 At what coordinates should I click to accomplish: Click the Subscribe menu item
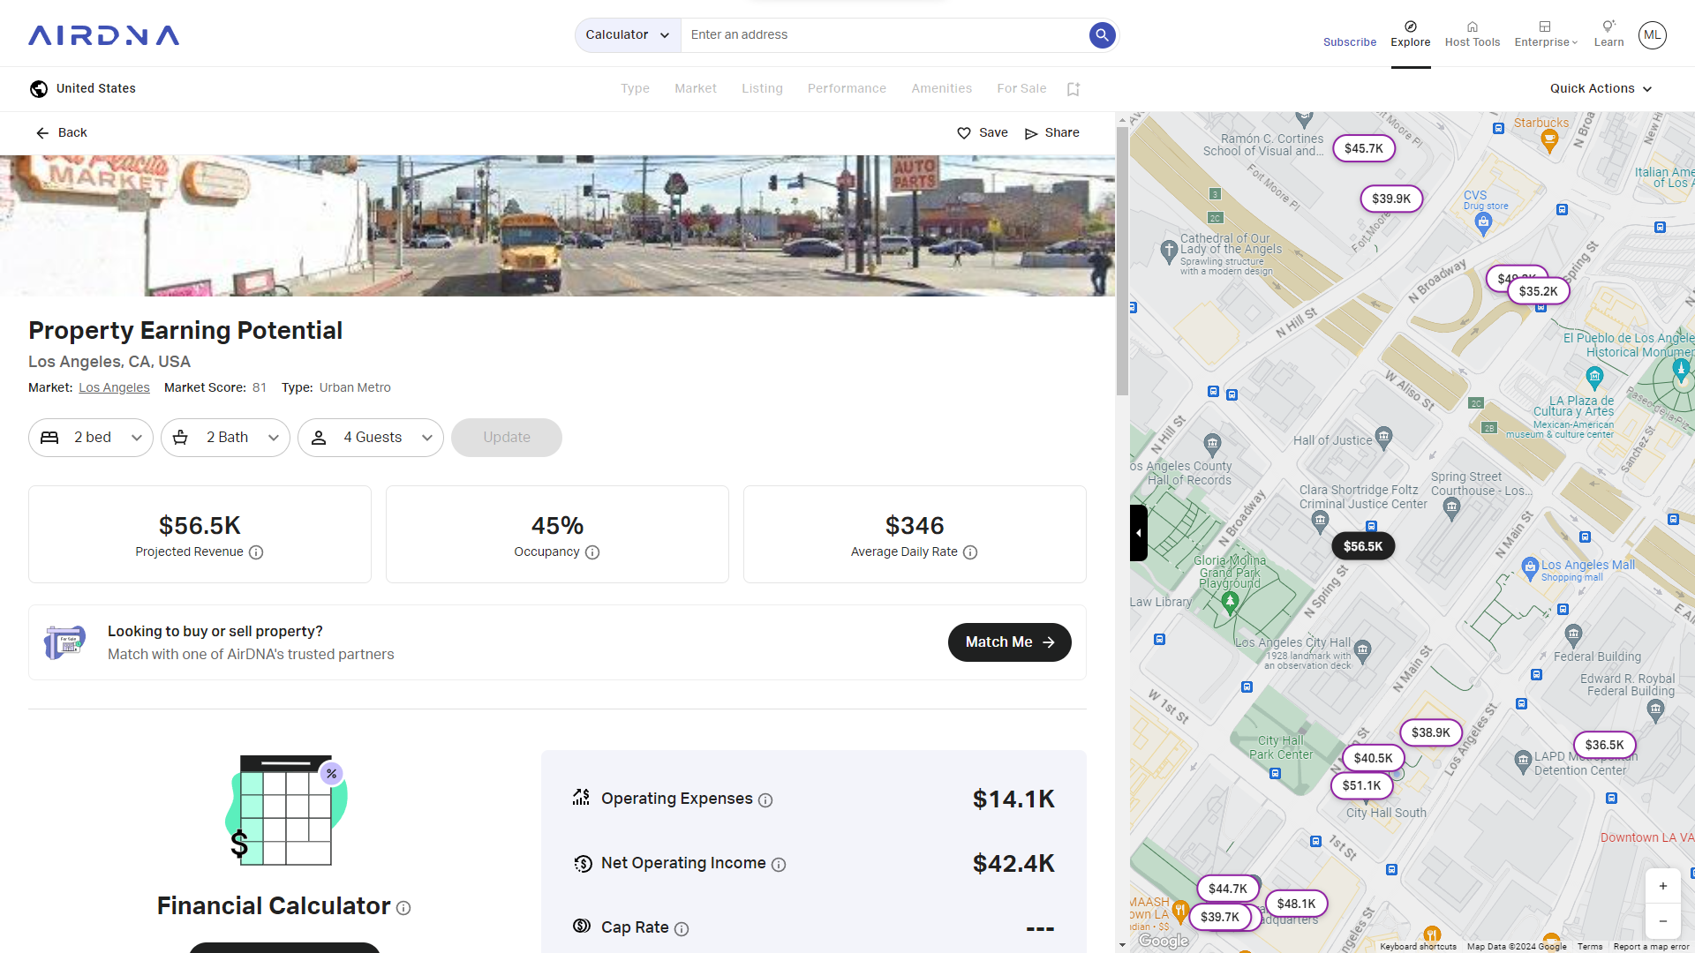[x=1351, y=41]
